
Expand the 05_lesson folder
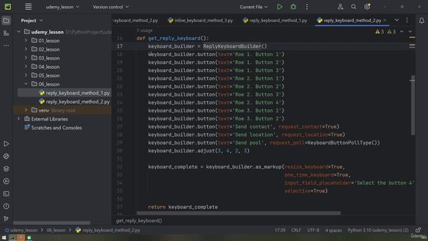(26, 76)
